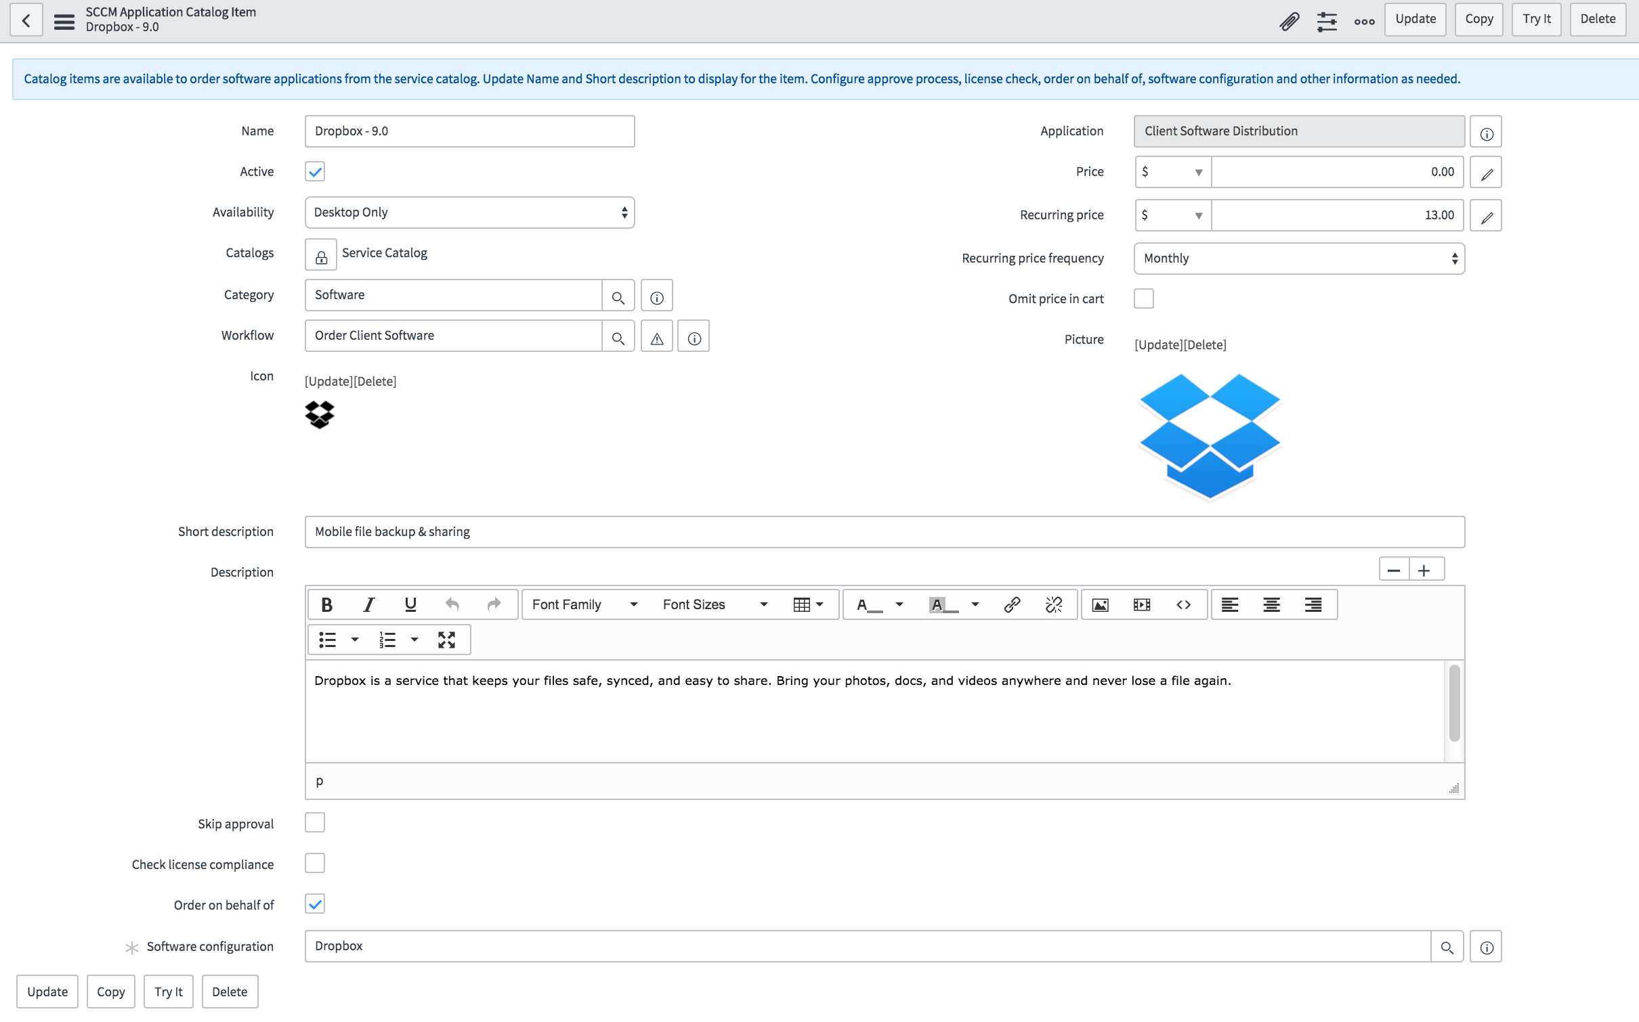Expand the Description editor with plus button
Screen dimensions: 1639x1022
point(1425,569)
